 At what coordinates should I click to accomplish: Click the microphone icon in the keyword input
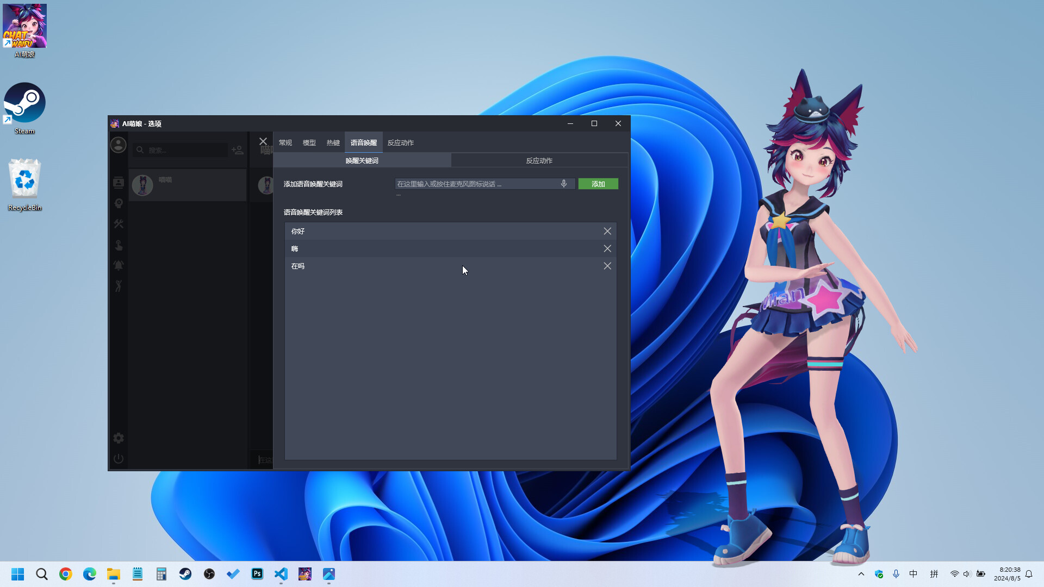point(564,184)
